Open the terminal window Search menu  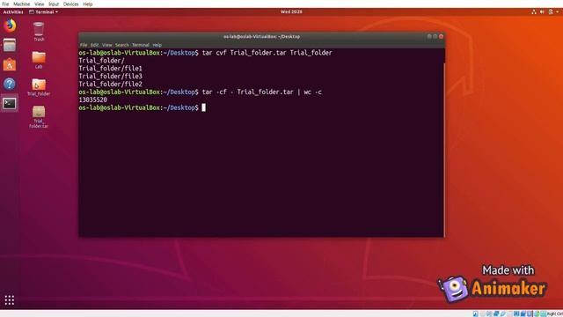tap(121, 45)
